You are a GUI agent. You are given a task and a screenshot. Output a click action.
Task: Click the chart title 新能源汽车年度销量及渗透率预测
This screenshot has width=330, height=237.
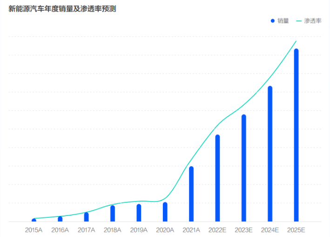(x=62, y=9)
